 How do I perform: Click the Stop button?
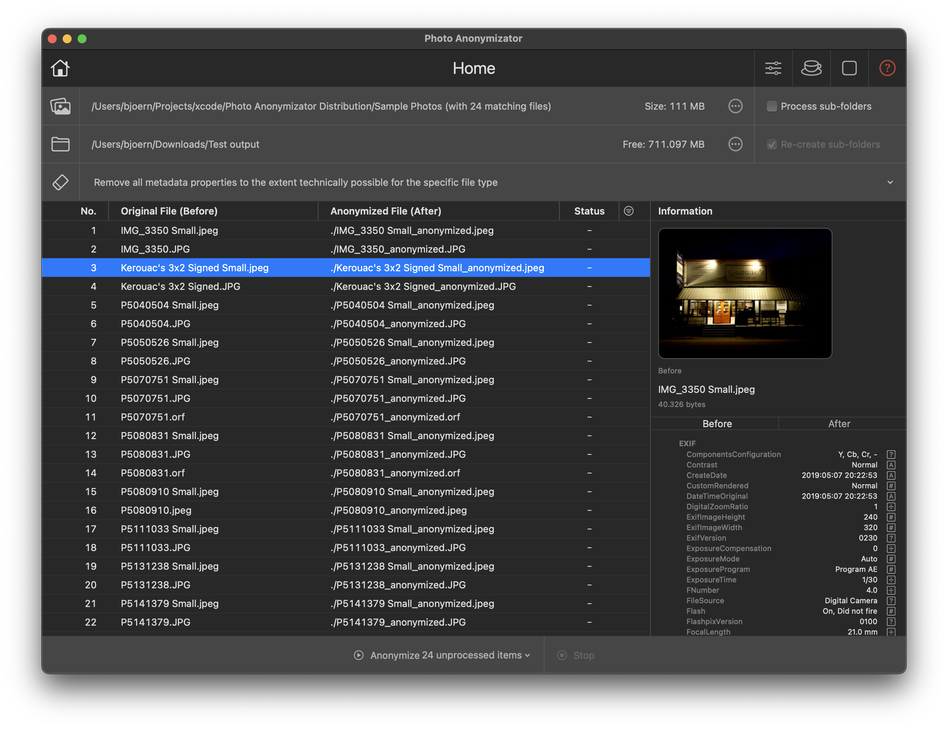[x=575, y=655]
